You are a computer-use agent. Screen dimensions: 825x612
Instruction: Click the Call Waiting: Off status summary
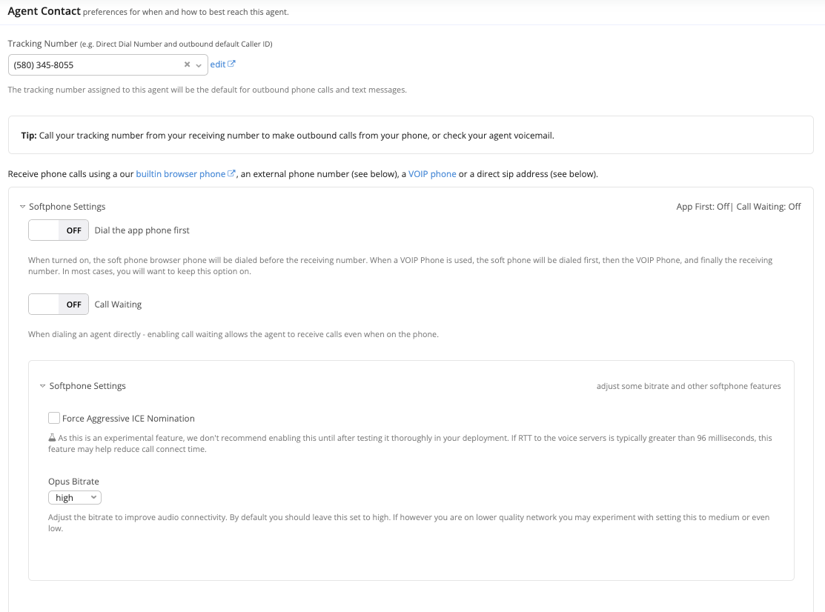(768, 207)
